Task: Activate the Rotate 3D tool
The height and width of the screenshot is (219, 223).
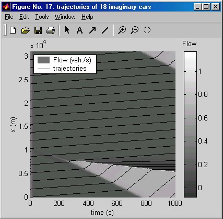Action: click(147, 30)
